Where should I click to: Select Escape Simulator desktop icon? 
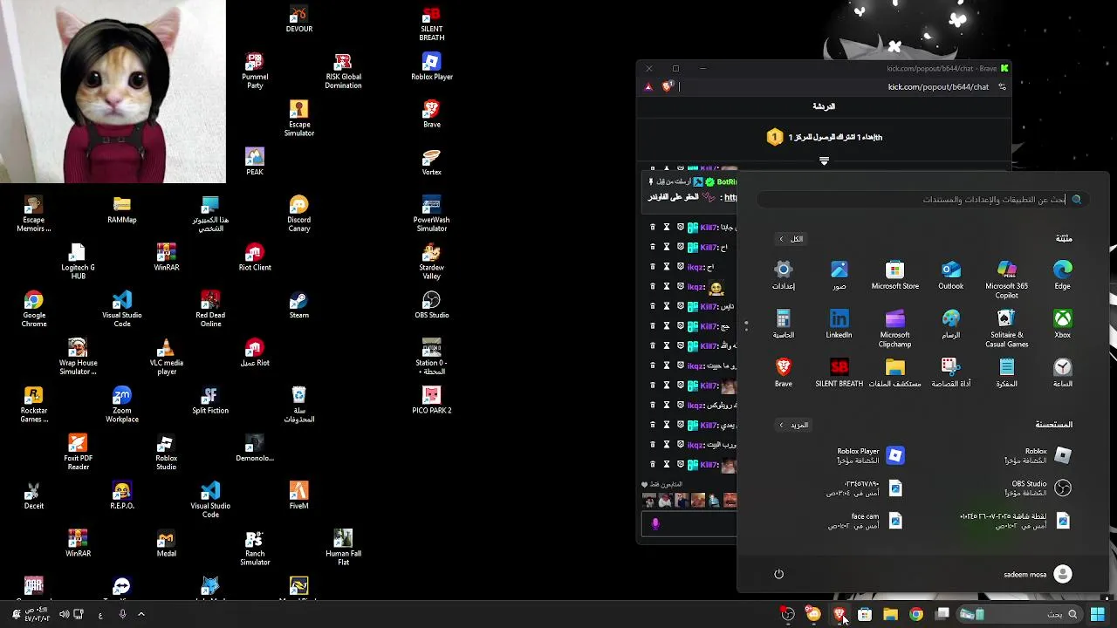[299, 119]
